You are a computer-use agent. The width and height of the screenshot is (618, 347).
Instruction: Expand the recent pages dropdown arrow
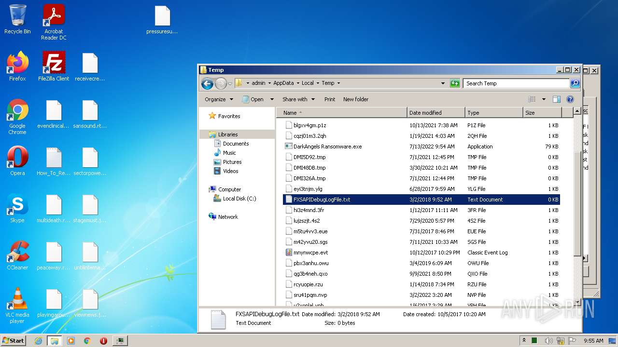pos(230,83)
